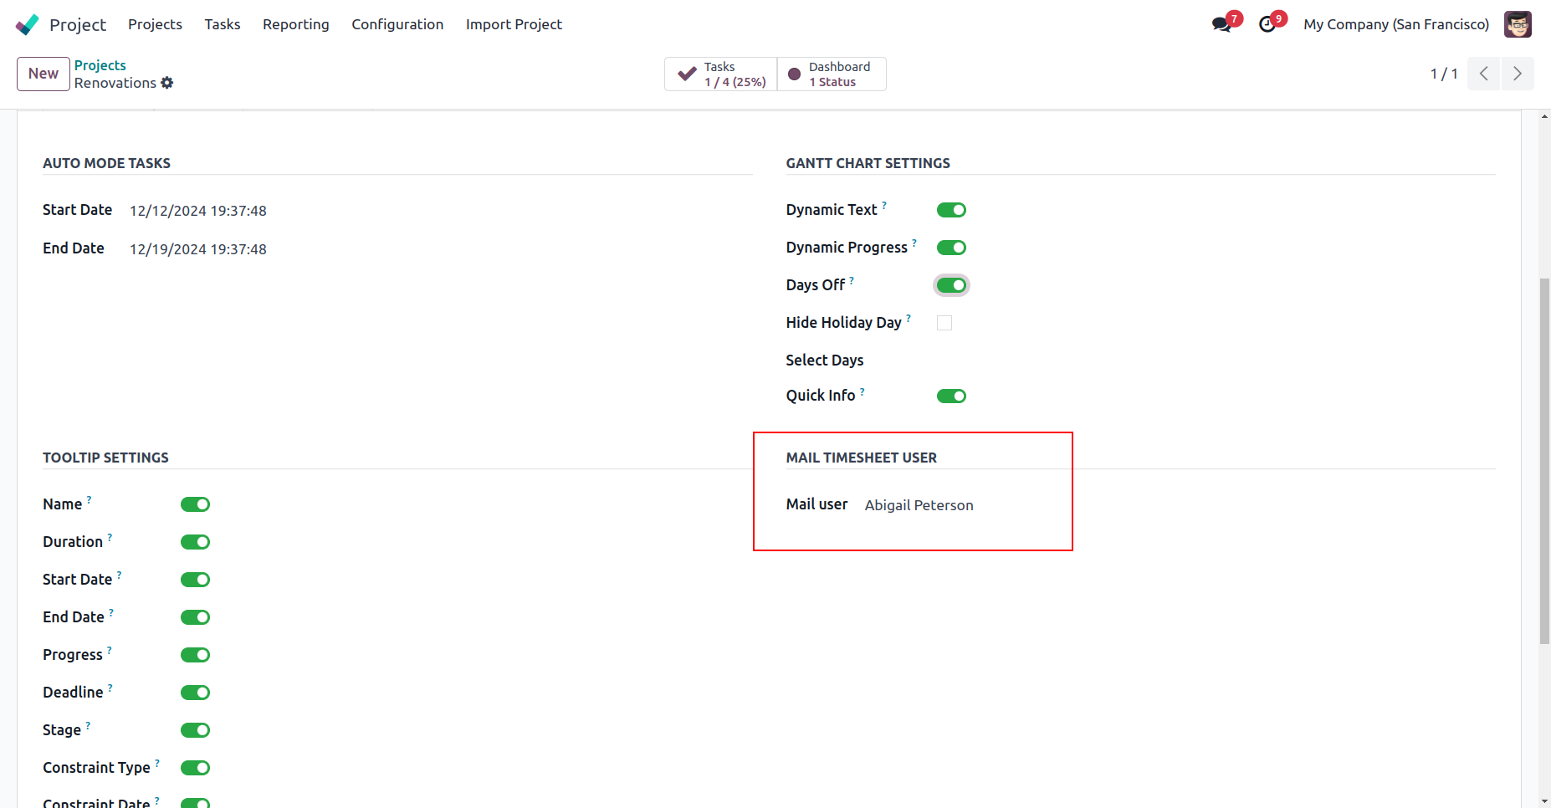Open the activities clock icon
This screenshot has height=808, width=1551.
click(x=1267, y=24)
